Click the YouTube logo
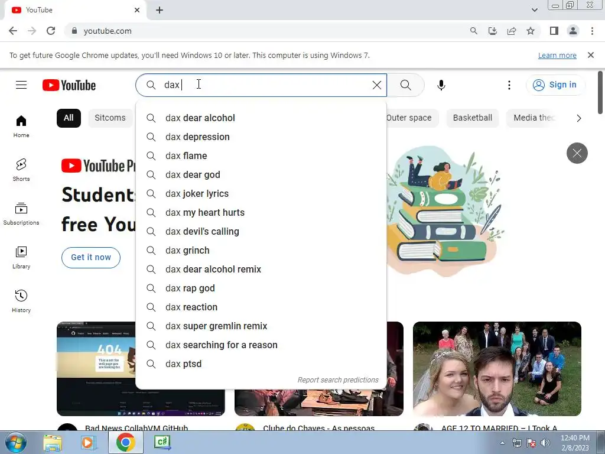 (x=69, y=85)
